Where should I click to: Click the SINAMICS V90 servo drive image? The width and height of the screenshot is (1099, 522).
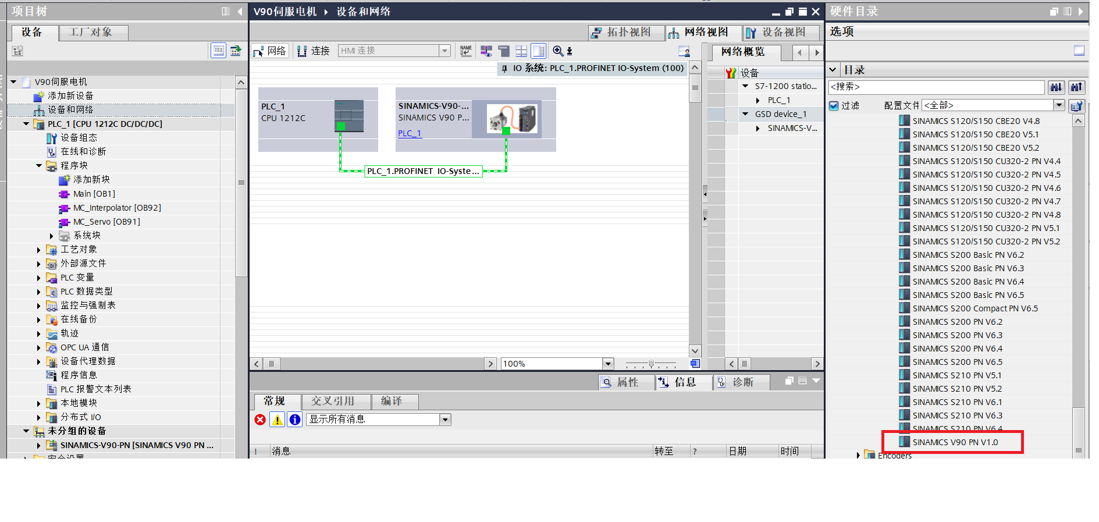pos(512,119)
